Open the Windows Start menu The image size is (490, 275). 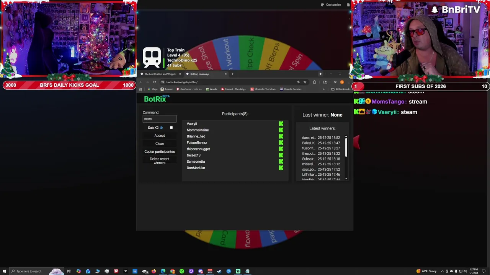[x=4, y=271]
